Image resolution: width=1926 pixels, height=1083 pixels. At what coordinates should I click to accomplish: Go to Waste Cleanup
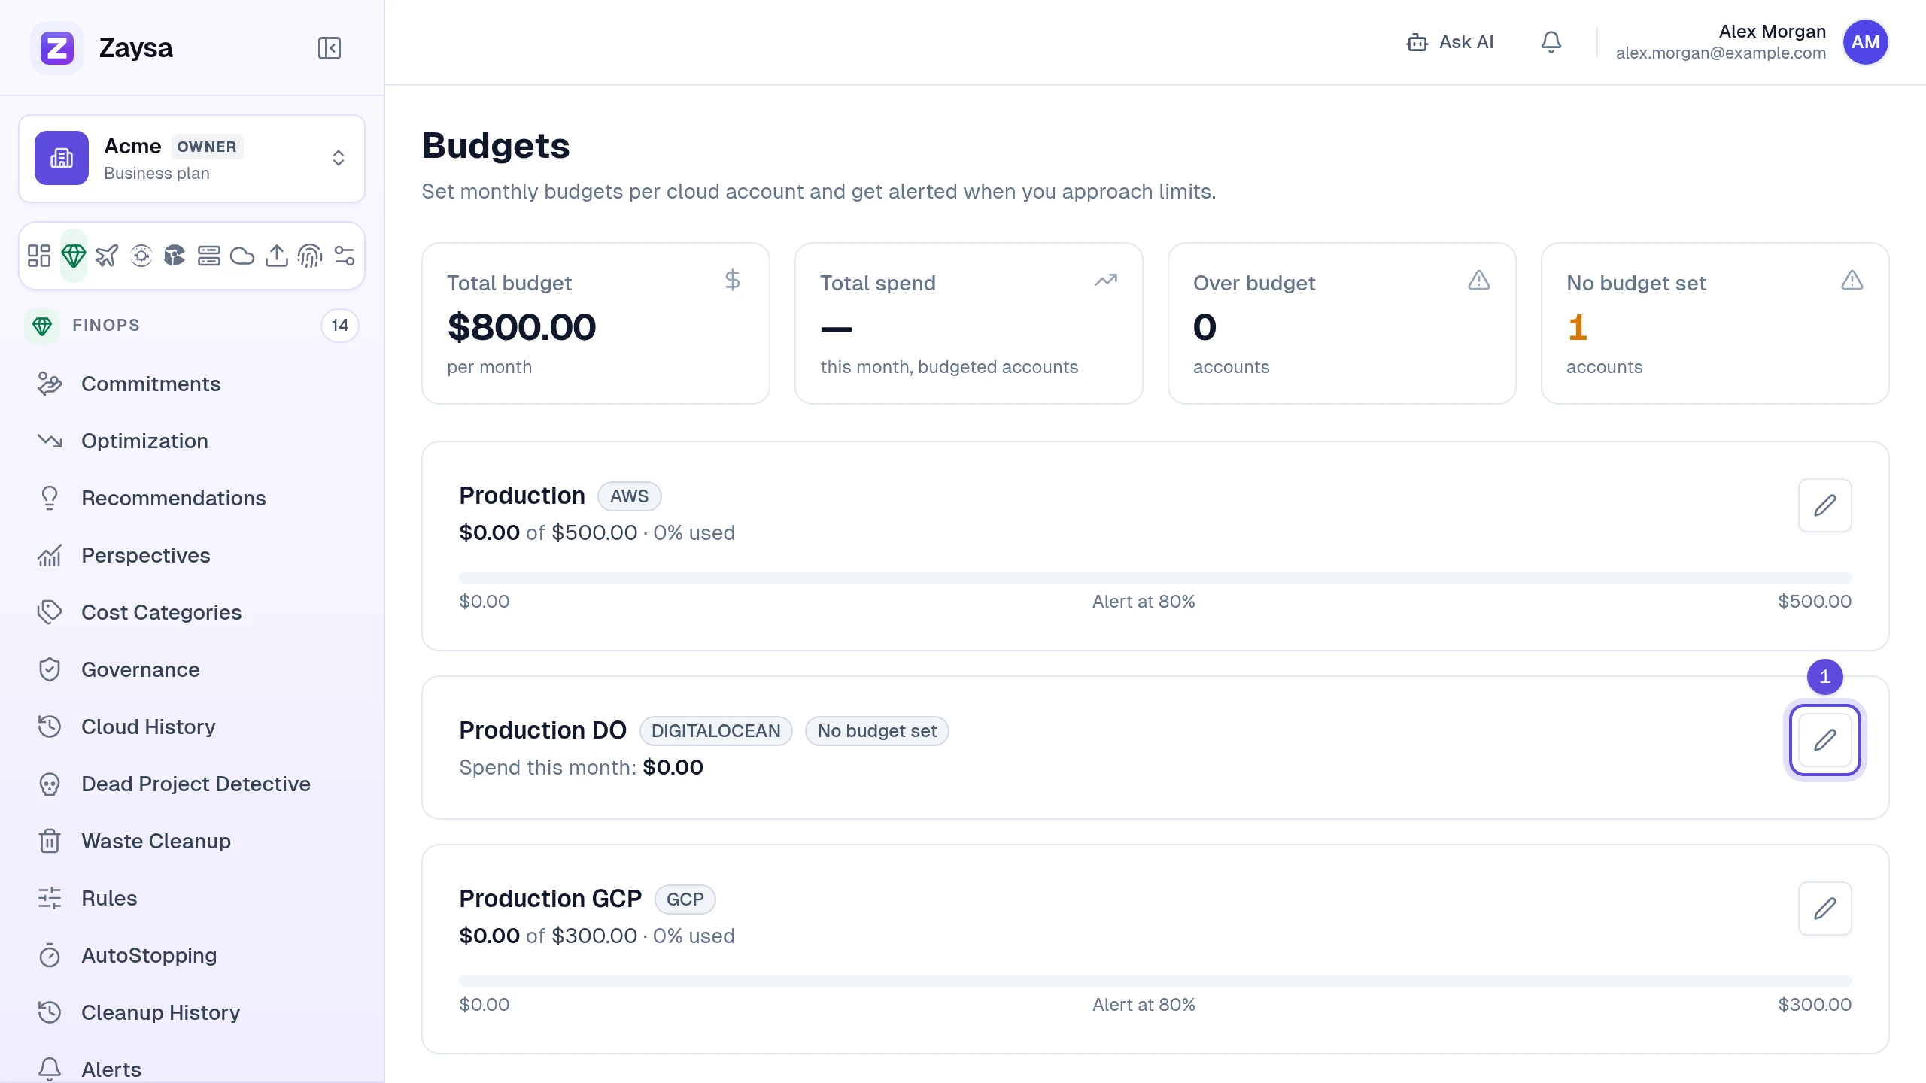coord(192,841)
